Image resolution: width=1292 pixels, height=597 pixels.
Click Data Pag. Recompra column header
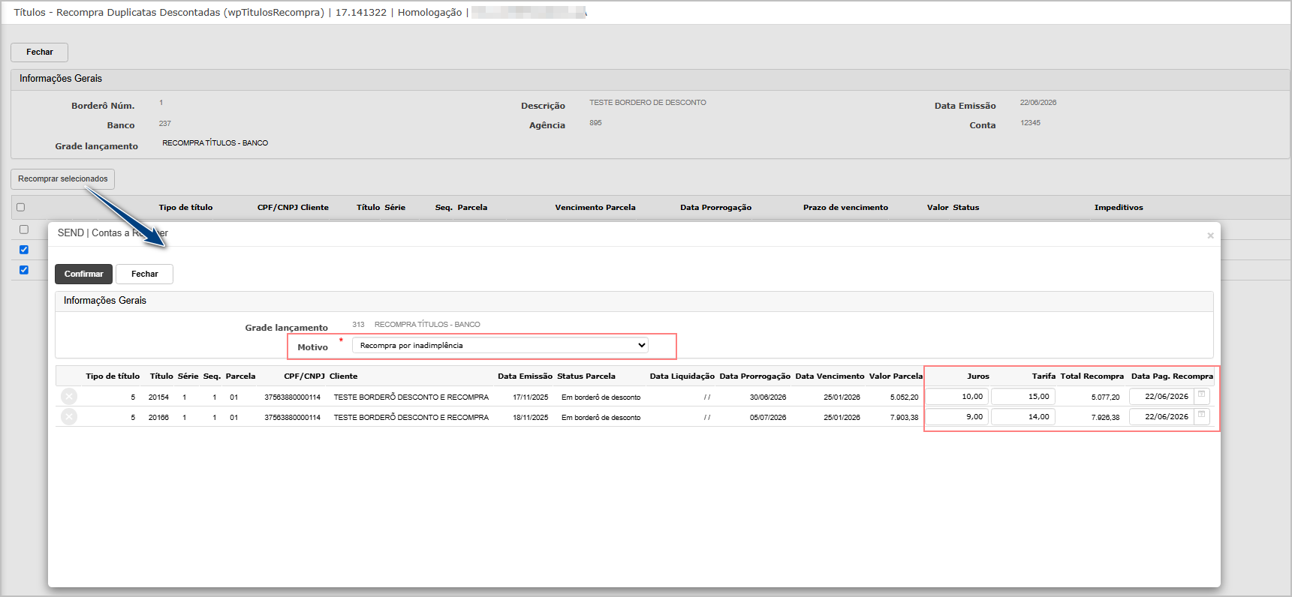tap(1172, 376)
